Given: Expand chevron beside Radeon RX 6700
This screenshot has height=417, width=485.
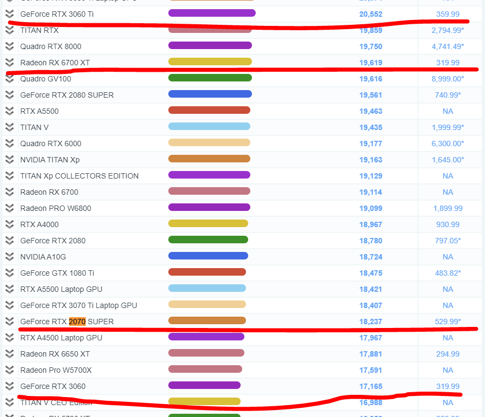Looking at the screenshot, I should tap(10, 192).
